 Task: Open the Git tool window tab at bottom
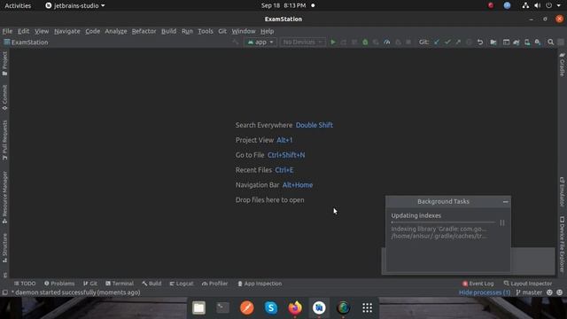[x=90, y=284]
